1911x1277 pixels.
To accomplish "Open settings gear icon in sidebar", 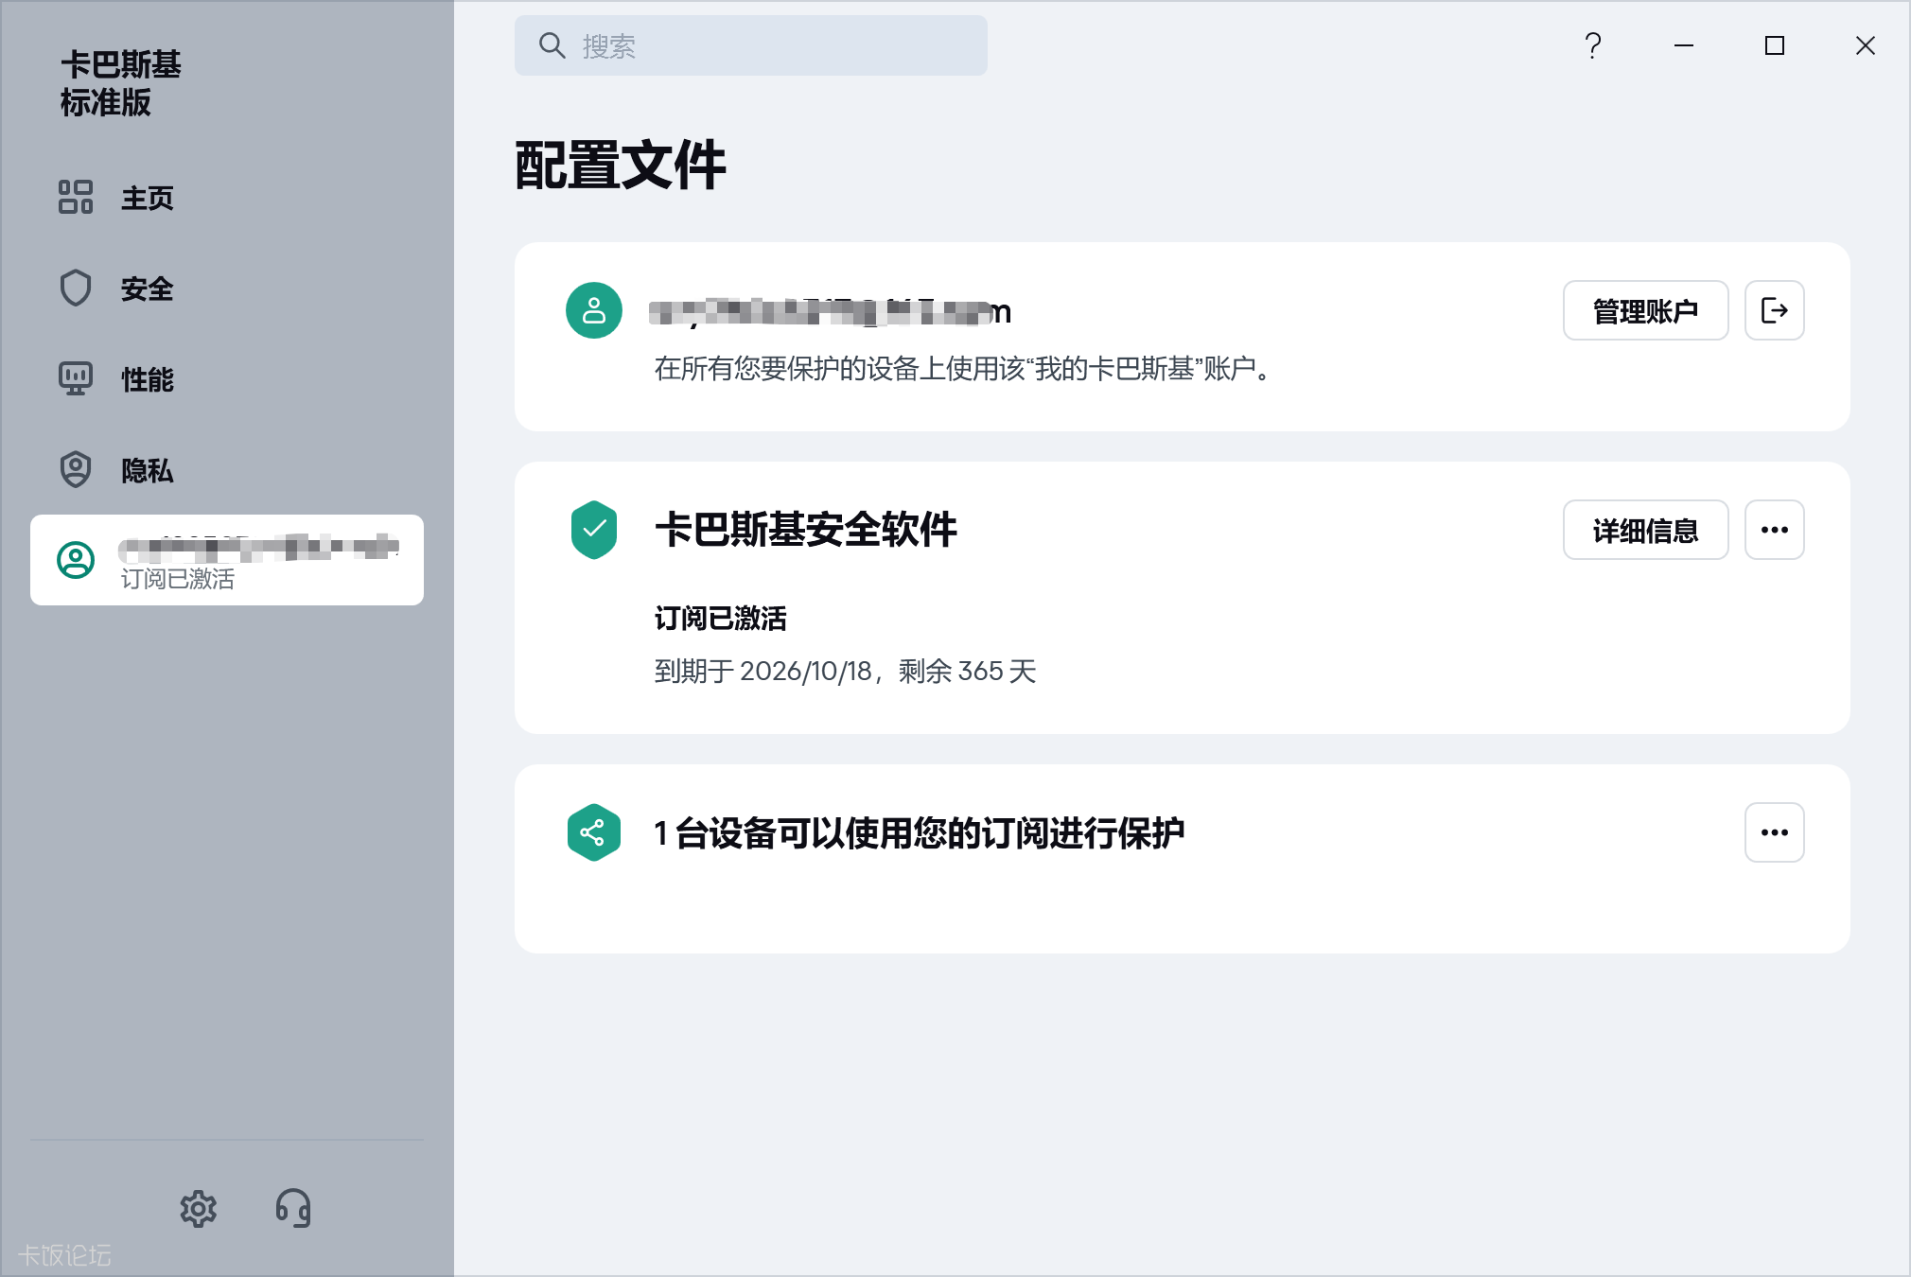I will point(199,1208).
